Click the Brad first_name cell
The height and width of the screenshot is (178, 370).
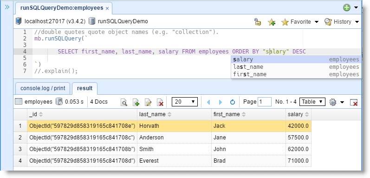[x=249, y=161]
